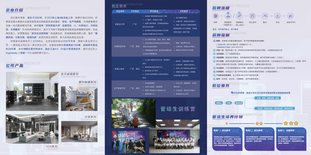311x155 pixels.
Task: Open the 东方雀翎系列 living room photo
Action: [x=32, y=91]
